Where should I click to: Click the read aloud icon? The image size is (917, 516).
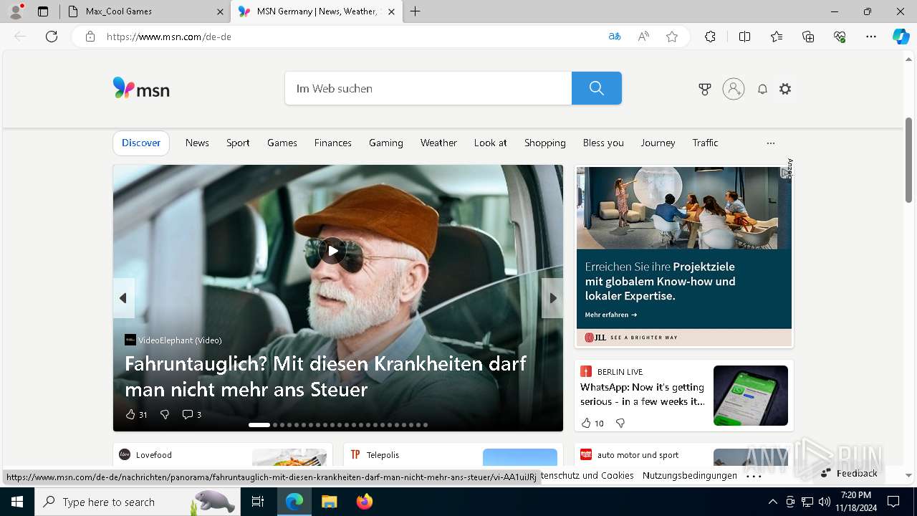643,37
